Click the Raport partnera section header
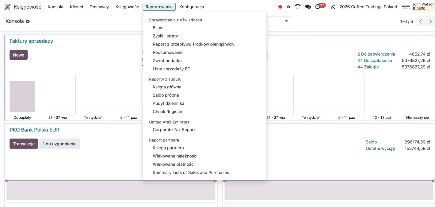This screenshot has height=207, width=435. click(164, 140)
